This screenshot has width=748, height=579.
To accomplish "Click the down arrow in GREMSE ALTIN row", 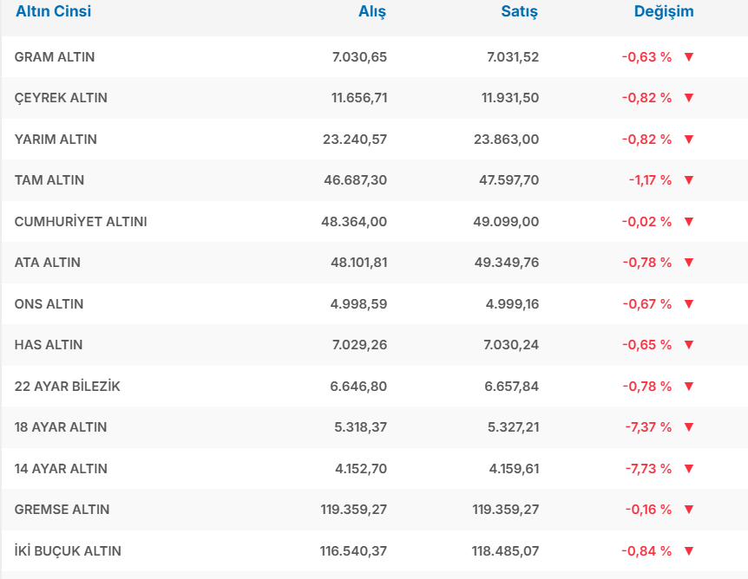I will (x=689, y=510).
